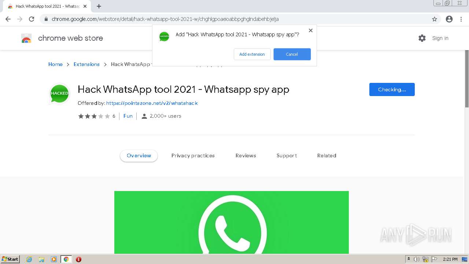Switch to Reviews tab
Screen dimensions: 469x264
click(x=246, y=155)
